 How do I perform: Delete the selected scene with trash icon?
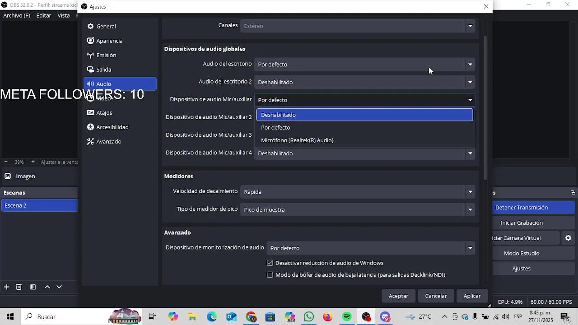click(19, 287)
